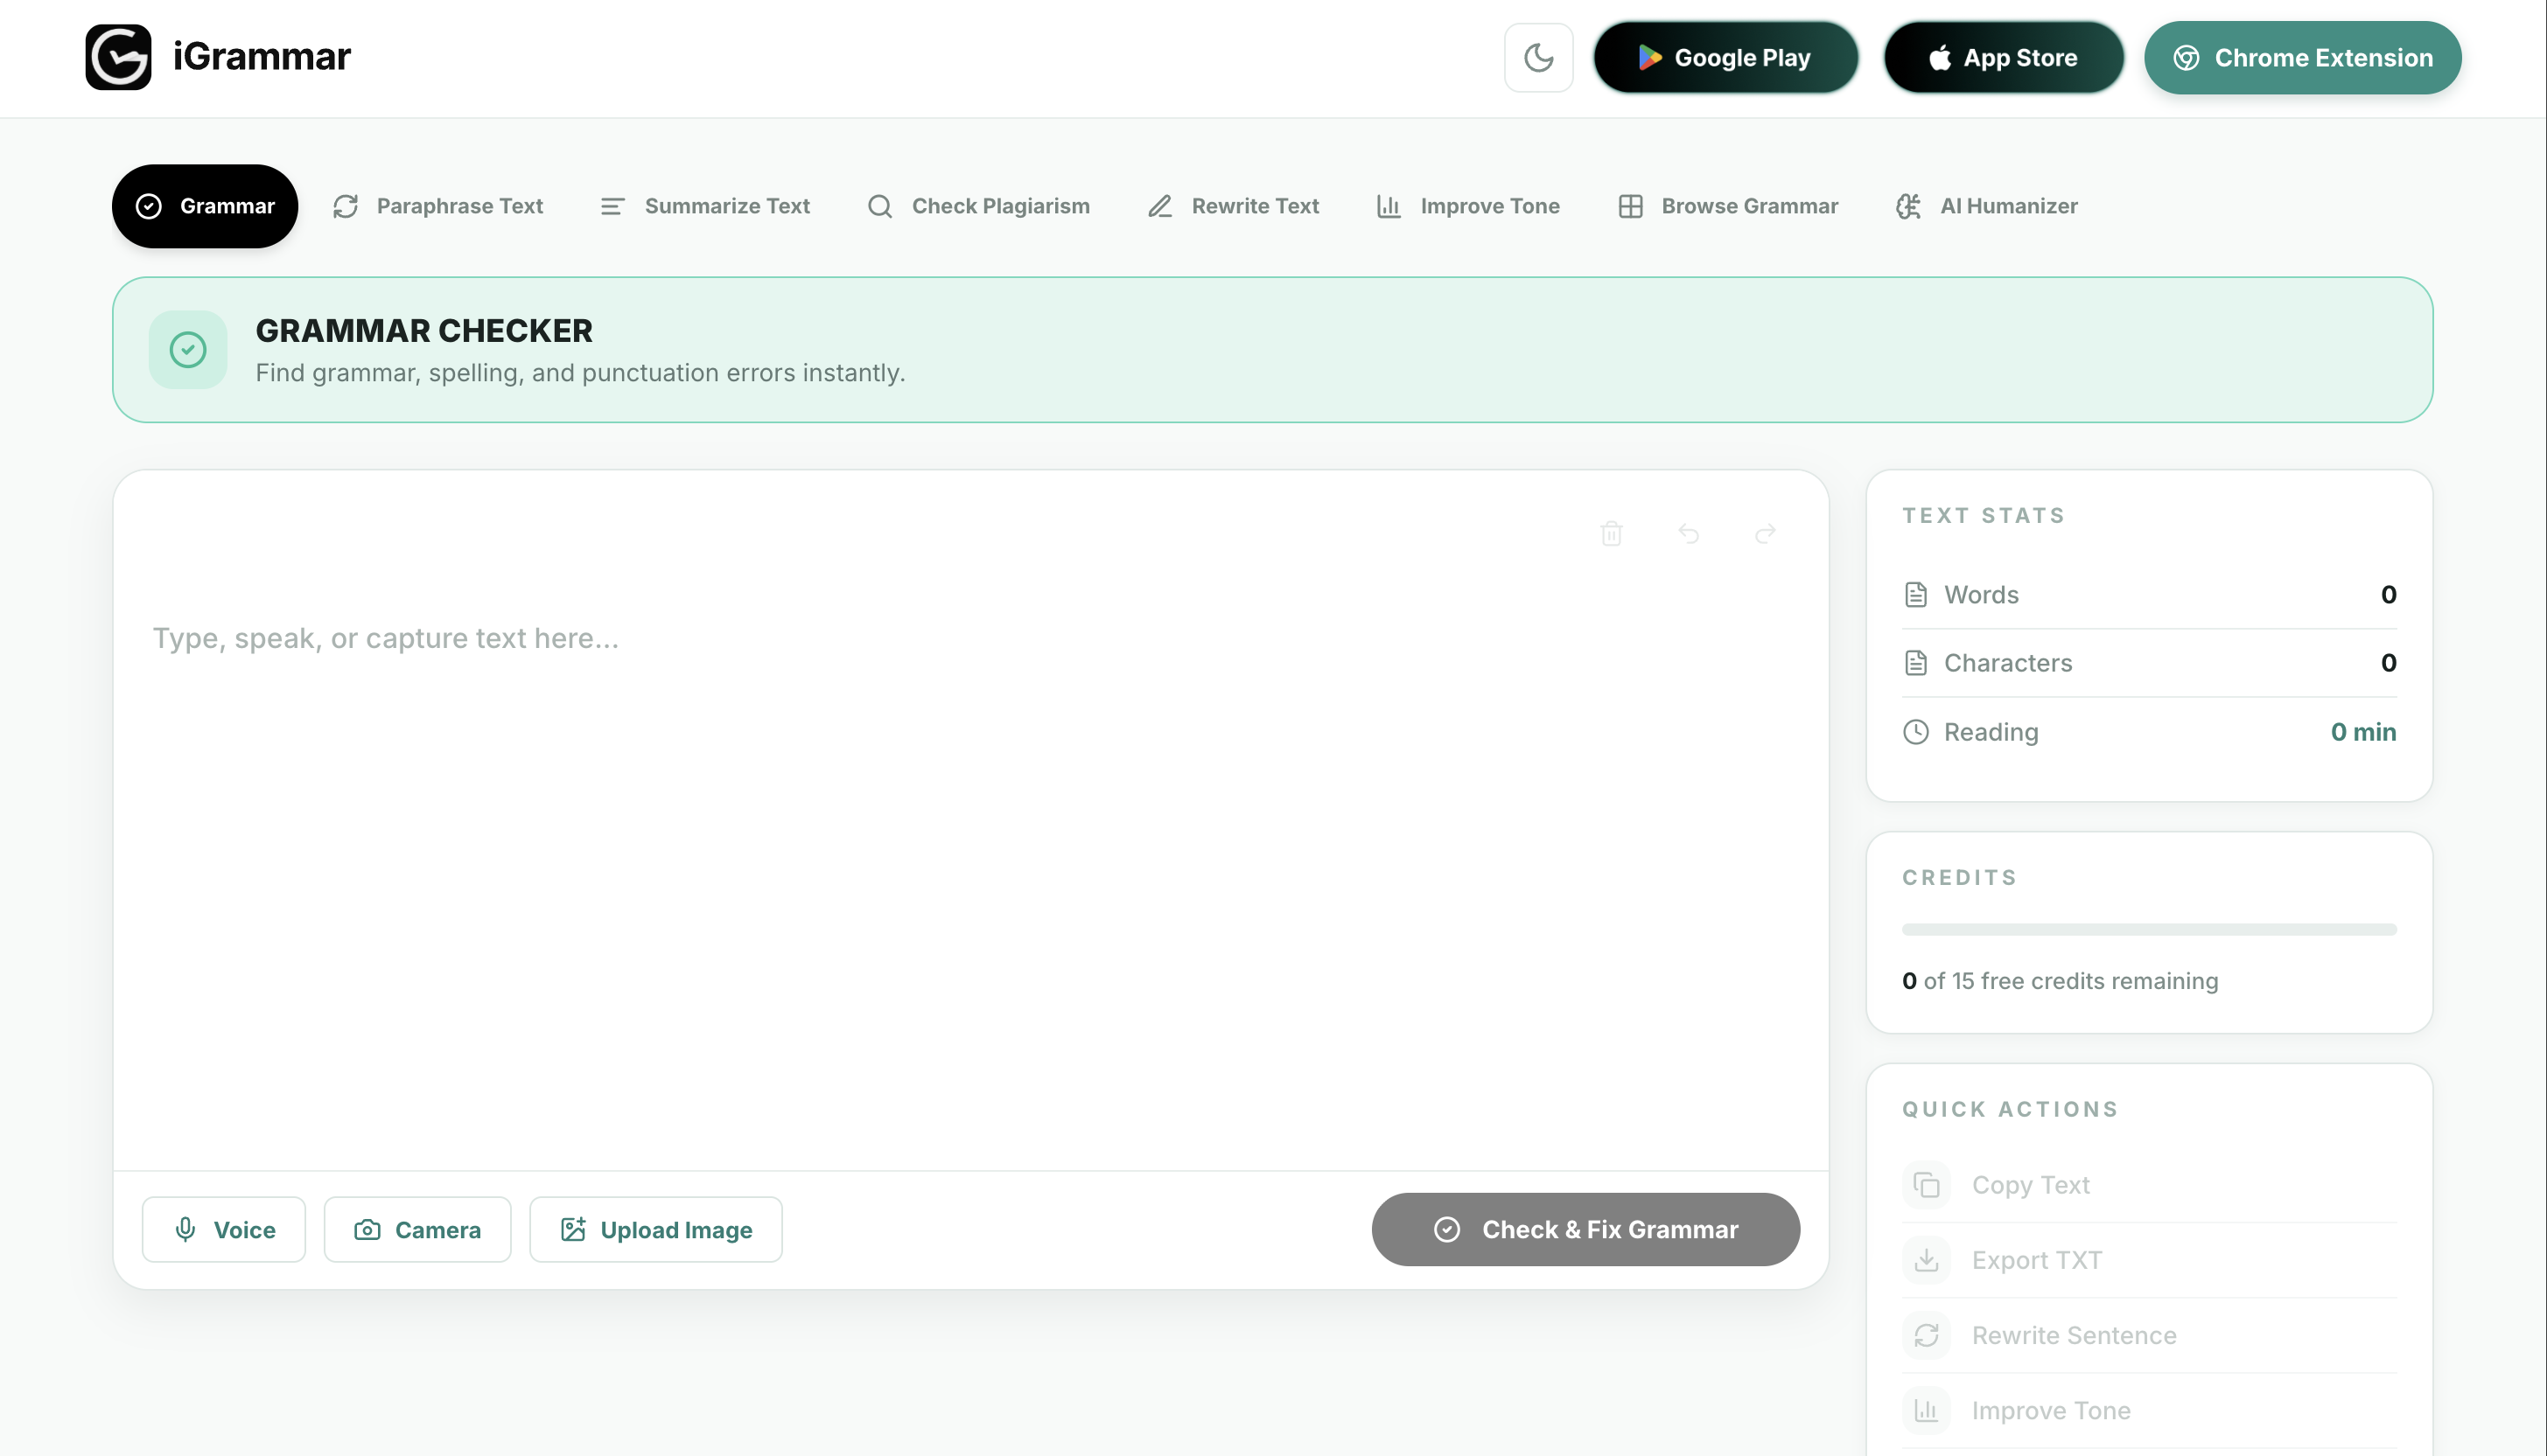Click the 'TEXT STATS' heading
The width and height of the screenshot is (2547, 1456).
[x=1984, y=515]
